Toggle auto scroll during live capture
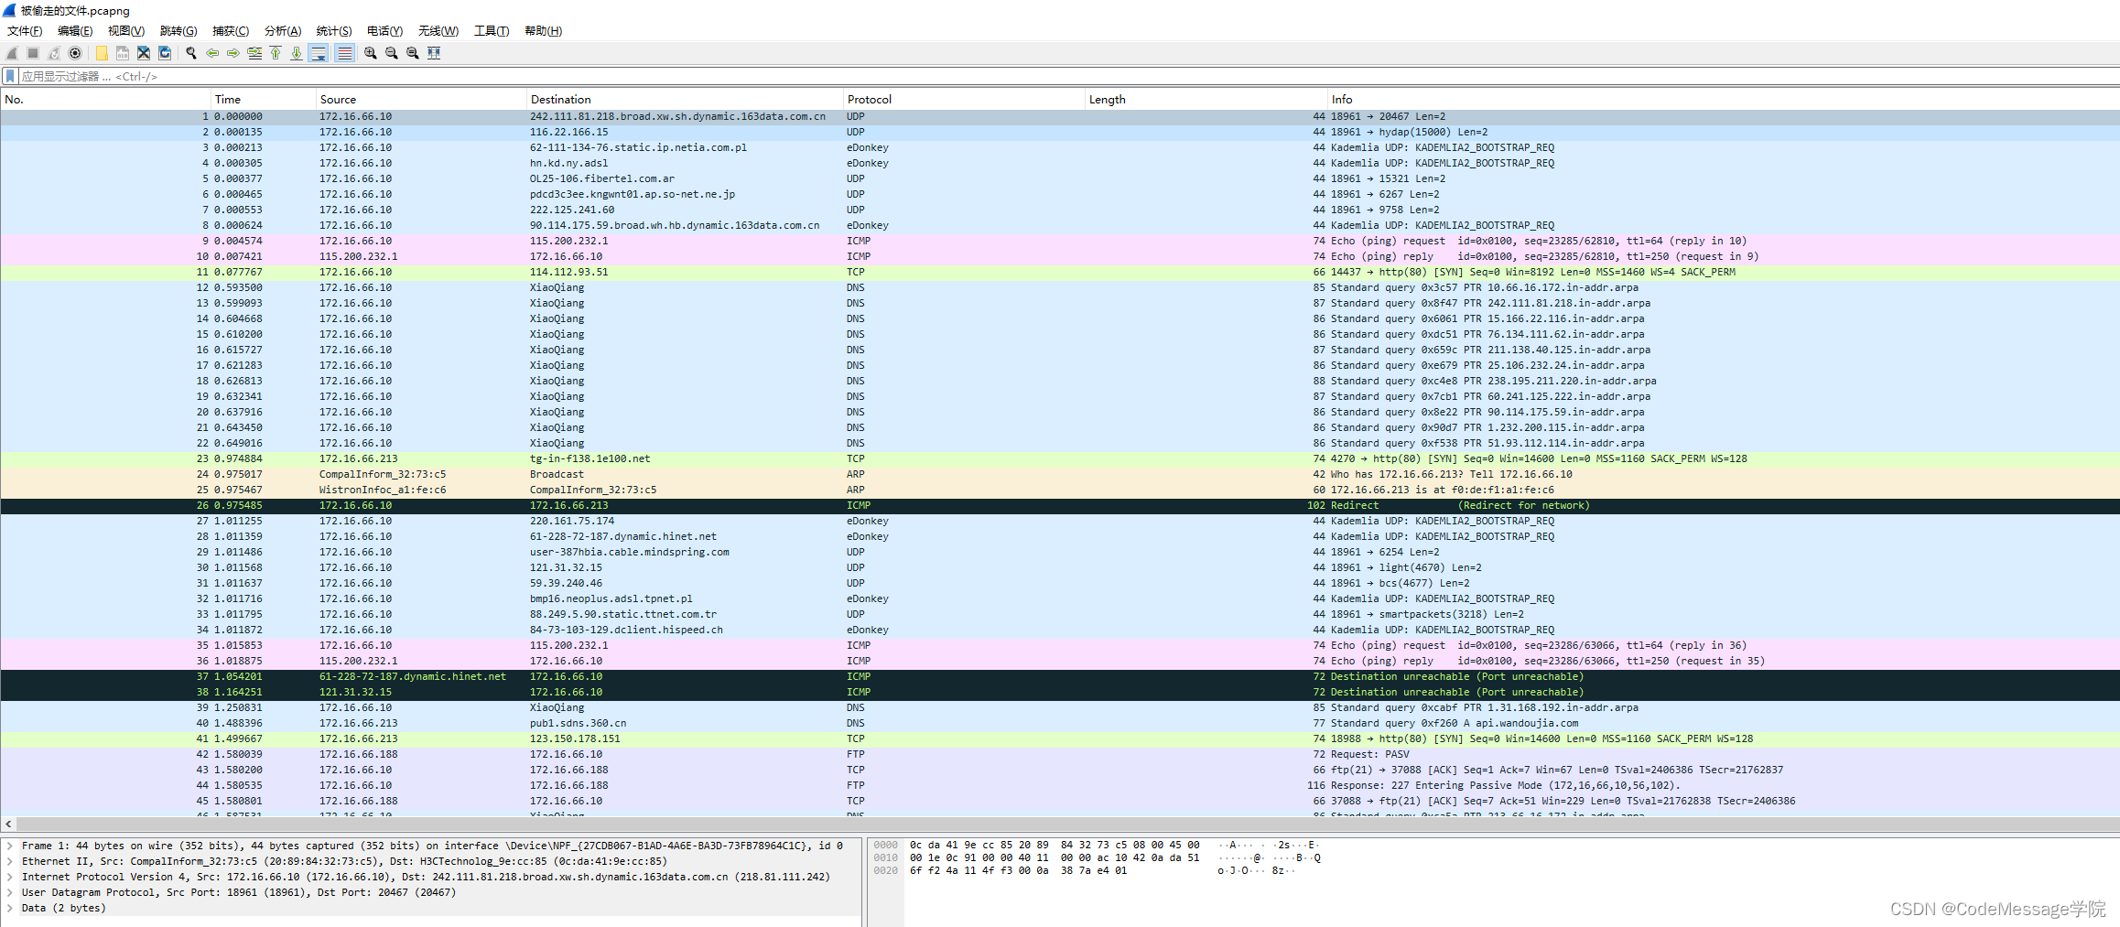 click(319, 53)
